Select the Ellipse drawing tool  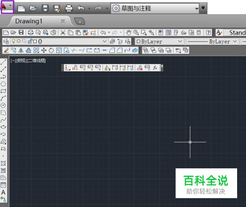pyautogui.click(x=3, y=127)
